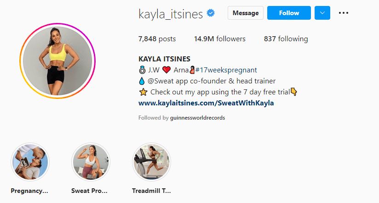Image resolution: width=379 pixels, height=203 pixels.
Task: Open the Treadmill highlight circle
Action: [151, 162]
